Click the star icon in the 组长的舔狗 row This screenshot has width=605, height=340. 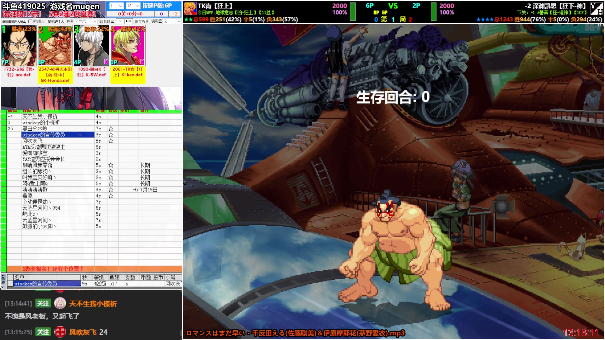[111, 171]
